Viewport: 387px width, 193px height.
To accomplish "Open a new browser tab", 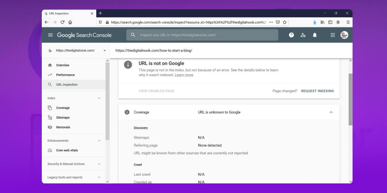I will tap(100, 13).
